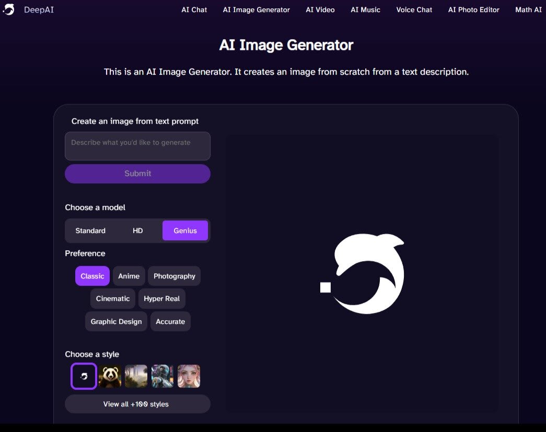Click the description sentence under the heading
Viewport: 546px width, 432px height.
pyautogui.click(x=286, y=72)
